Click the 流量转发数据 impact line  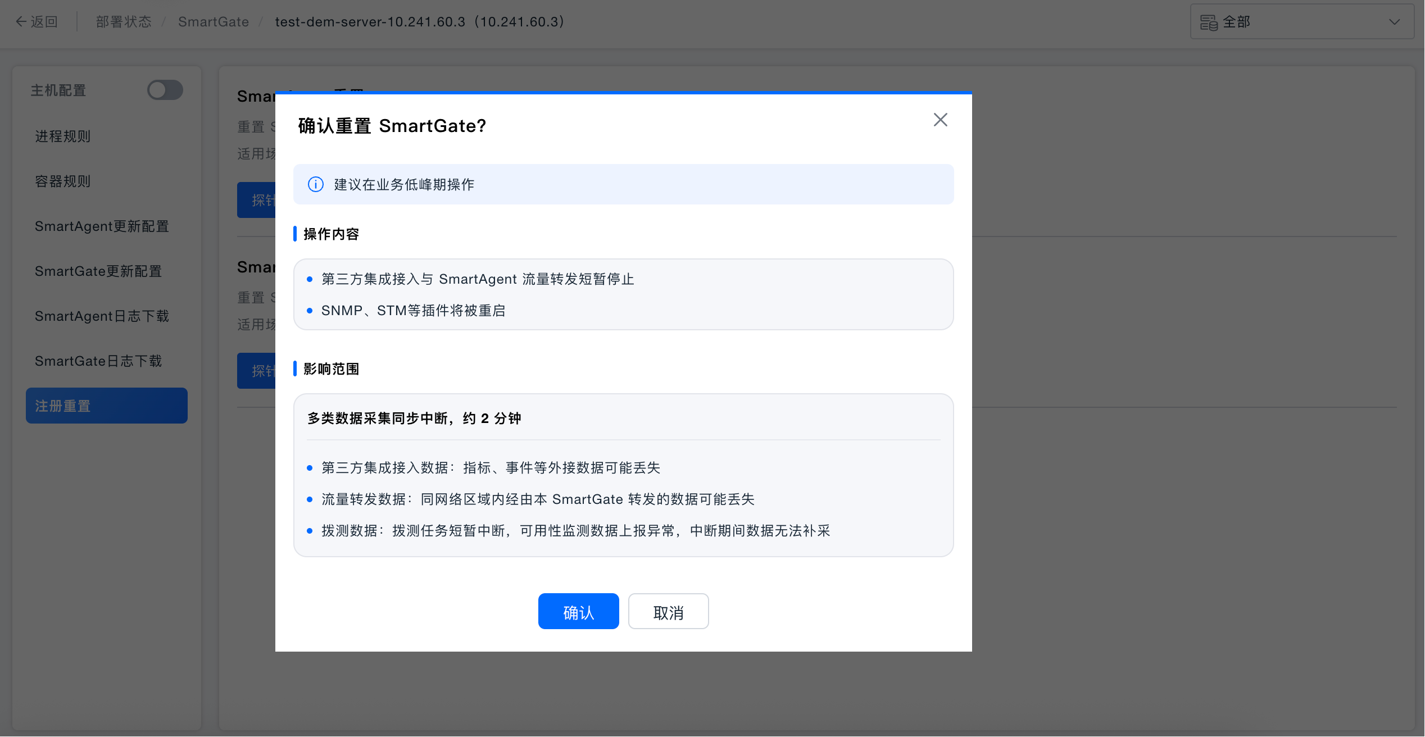pos(538,499)
